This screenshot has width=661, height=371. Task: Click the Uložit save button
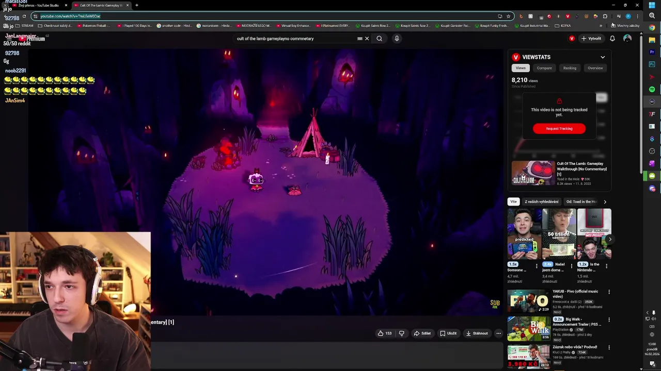[x=448, y=333]
